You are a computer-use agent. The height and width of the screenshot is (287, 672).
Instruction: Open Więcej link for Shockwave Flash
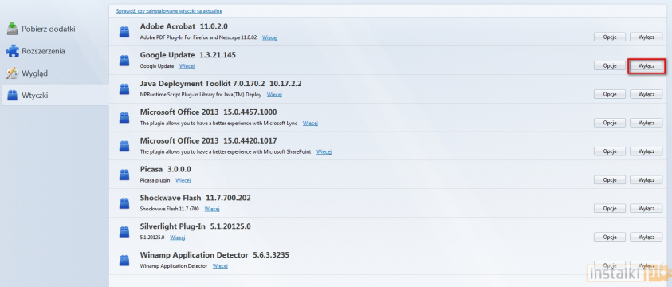pyautogui.click(x=212, y=209)
